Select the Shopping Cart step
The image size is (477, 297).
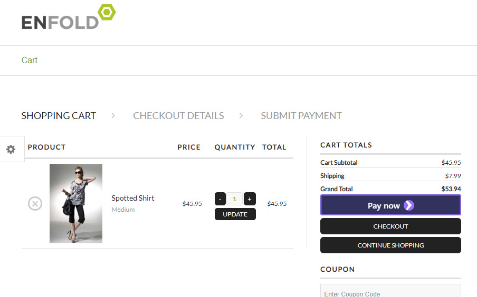(59, 116)
